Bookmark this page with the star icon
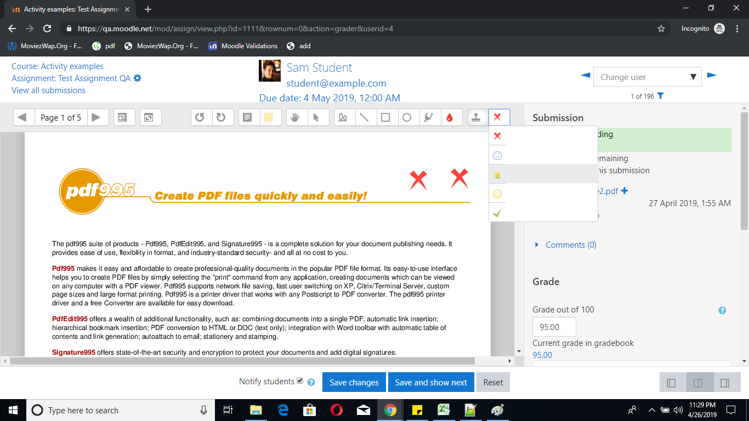 click(x=661, y=29)
